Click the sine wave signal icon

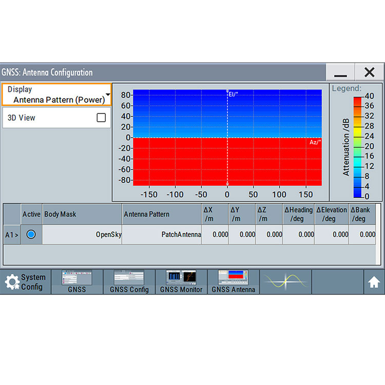click(x=285, y=281)
